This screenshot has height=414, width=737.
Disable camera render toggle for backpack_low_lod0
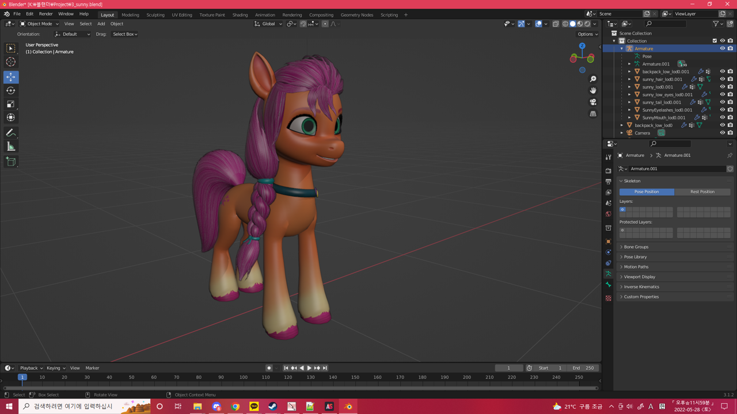point(730,125)
